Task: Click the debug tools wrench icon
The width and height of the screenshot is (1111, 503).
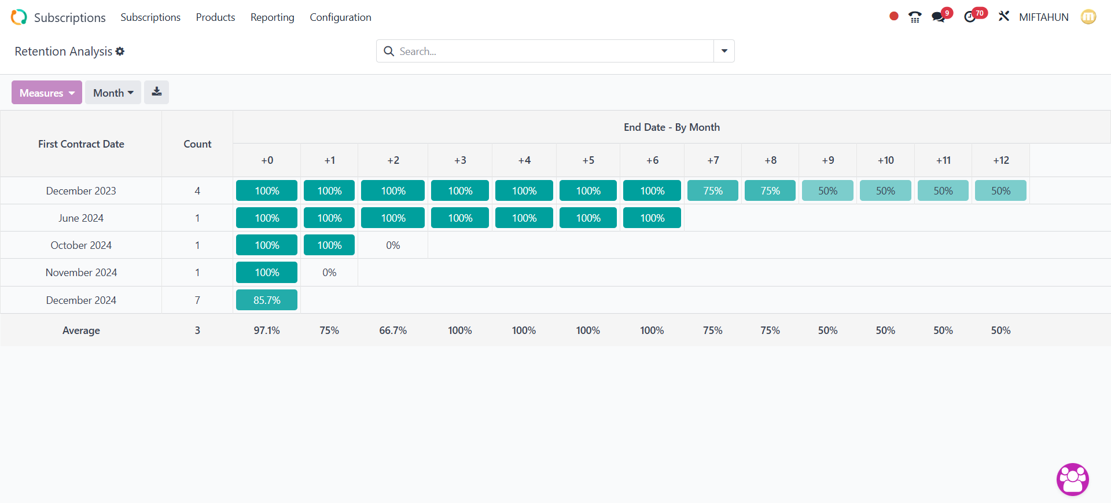Action: [1003, 16]
